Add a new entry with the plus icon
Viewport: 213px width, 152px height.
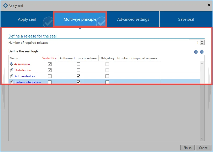(196, 52)
